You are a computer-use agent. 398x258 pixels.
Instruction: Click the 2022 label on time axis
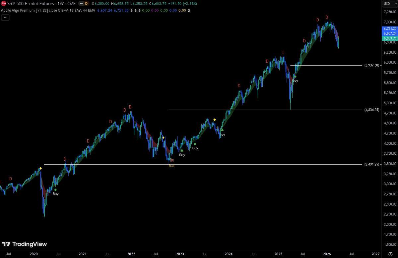pyautogui.click(x=131, y=254)
